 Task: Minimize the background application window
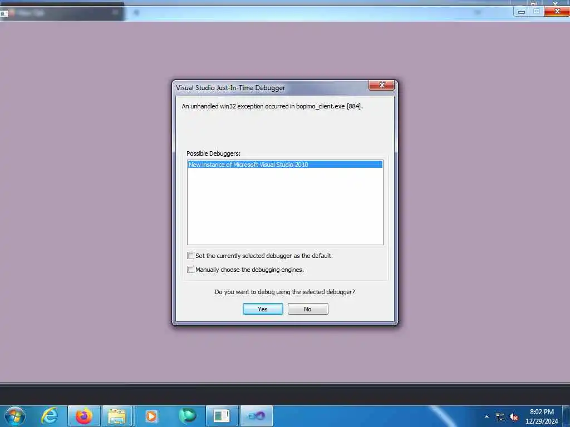[521, 12]
